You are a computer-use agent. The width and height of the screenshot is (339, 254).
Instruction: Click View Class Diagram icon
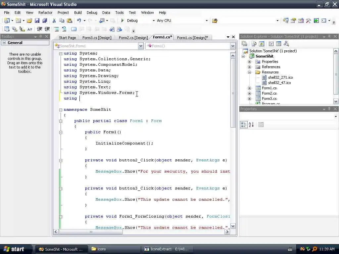(x=286, y=44)
